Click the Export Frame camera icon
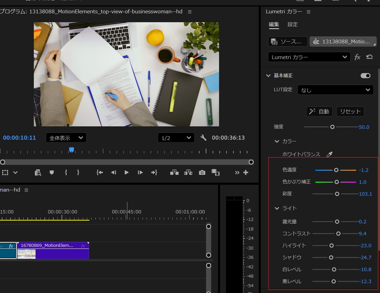This screenshot has height=293, width=380. click(x=202, y=172)
